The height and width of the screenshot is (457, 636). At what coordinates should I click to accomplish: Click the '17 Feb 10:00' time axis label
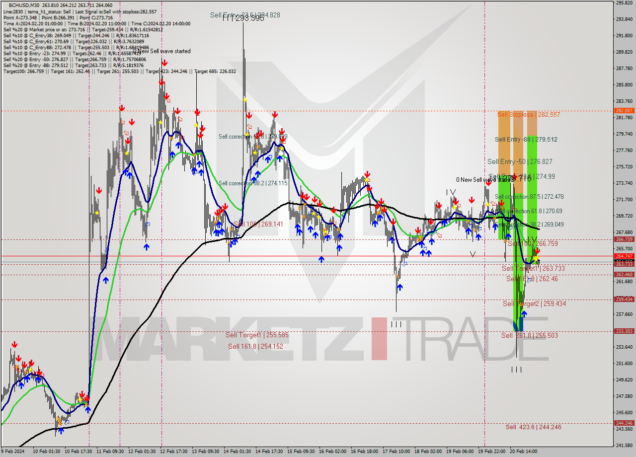[396, 452]
